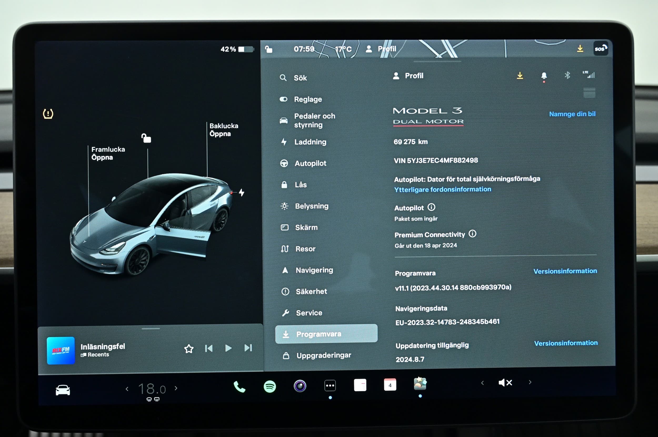Tap the tire pressure warning icon
This screenshot has height=437, width=658.
click(48, 114)
